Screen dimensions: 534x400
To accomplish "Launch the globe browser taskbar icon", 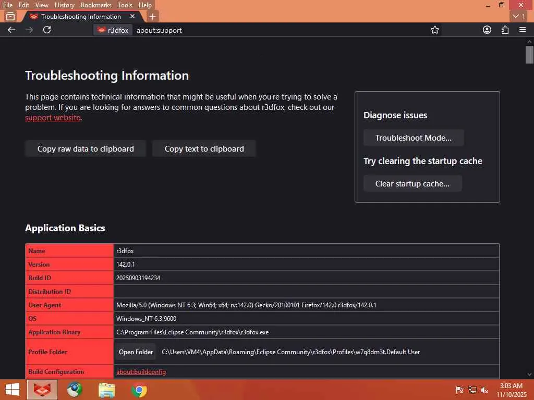I will [75, 390].
